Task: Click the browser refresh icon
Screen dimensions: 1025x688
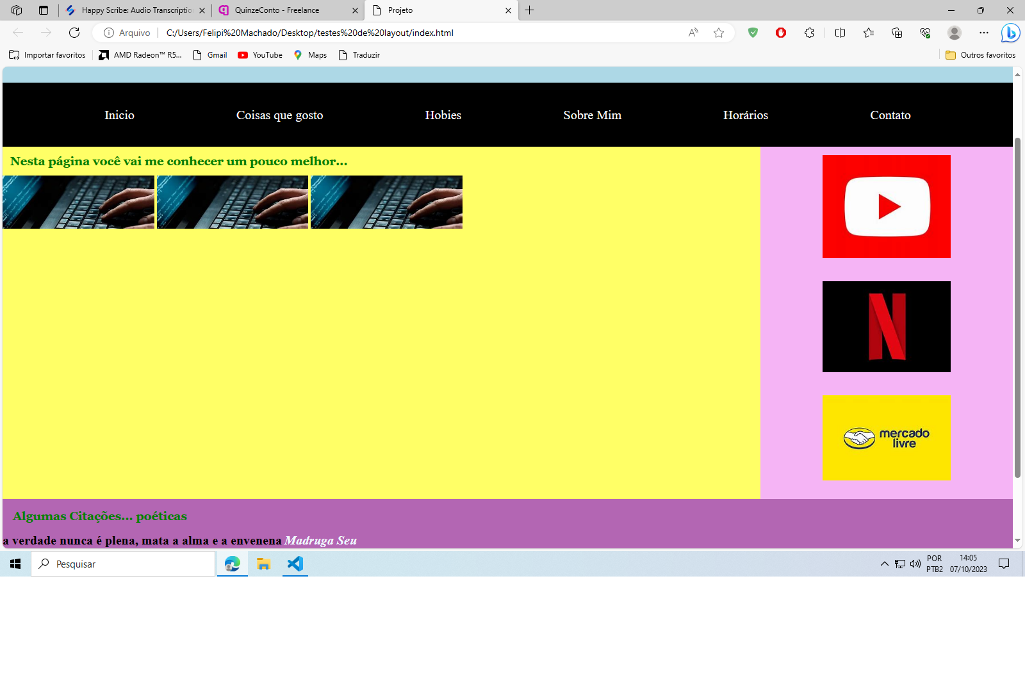Action: (74, 33)
